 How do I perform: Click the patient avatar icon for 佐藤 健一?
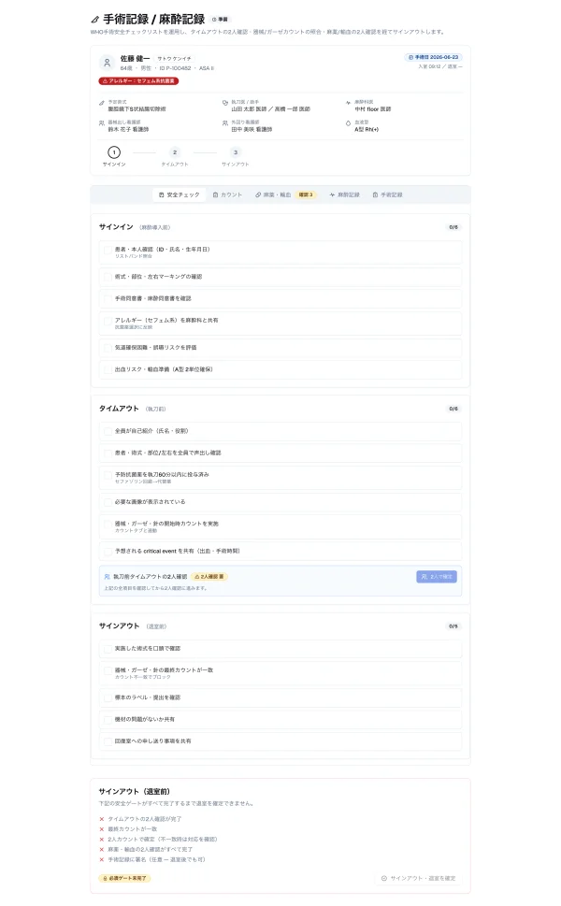point(107,63)
